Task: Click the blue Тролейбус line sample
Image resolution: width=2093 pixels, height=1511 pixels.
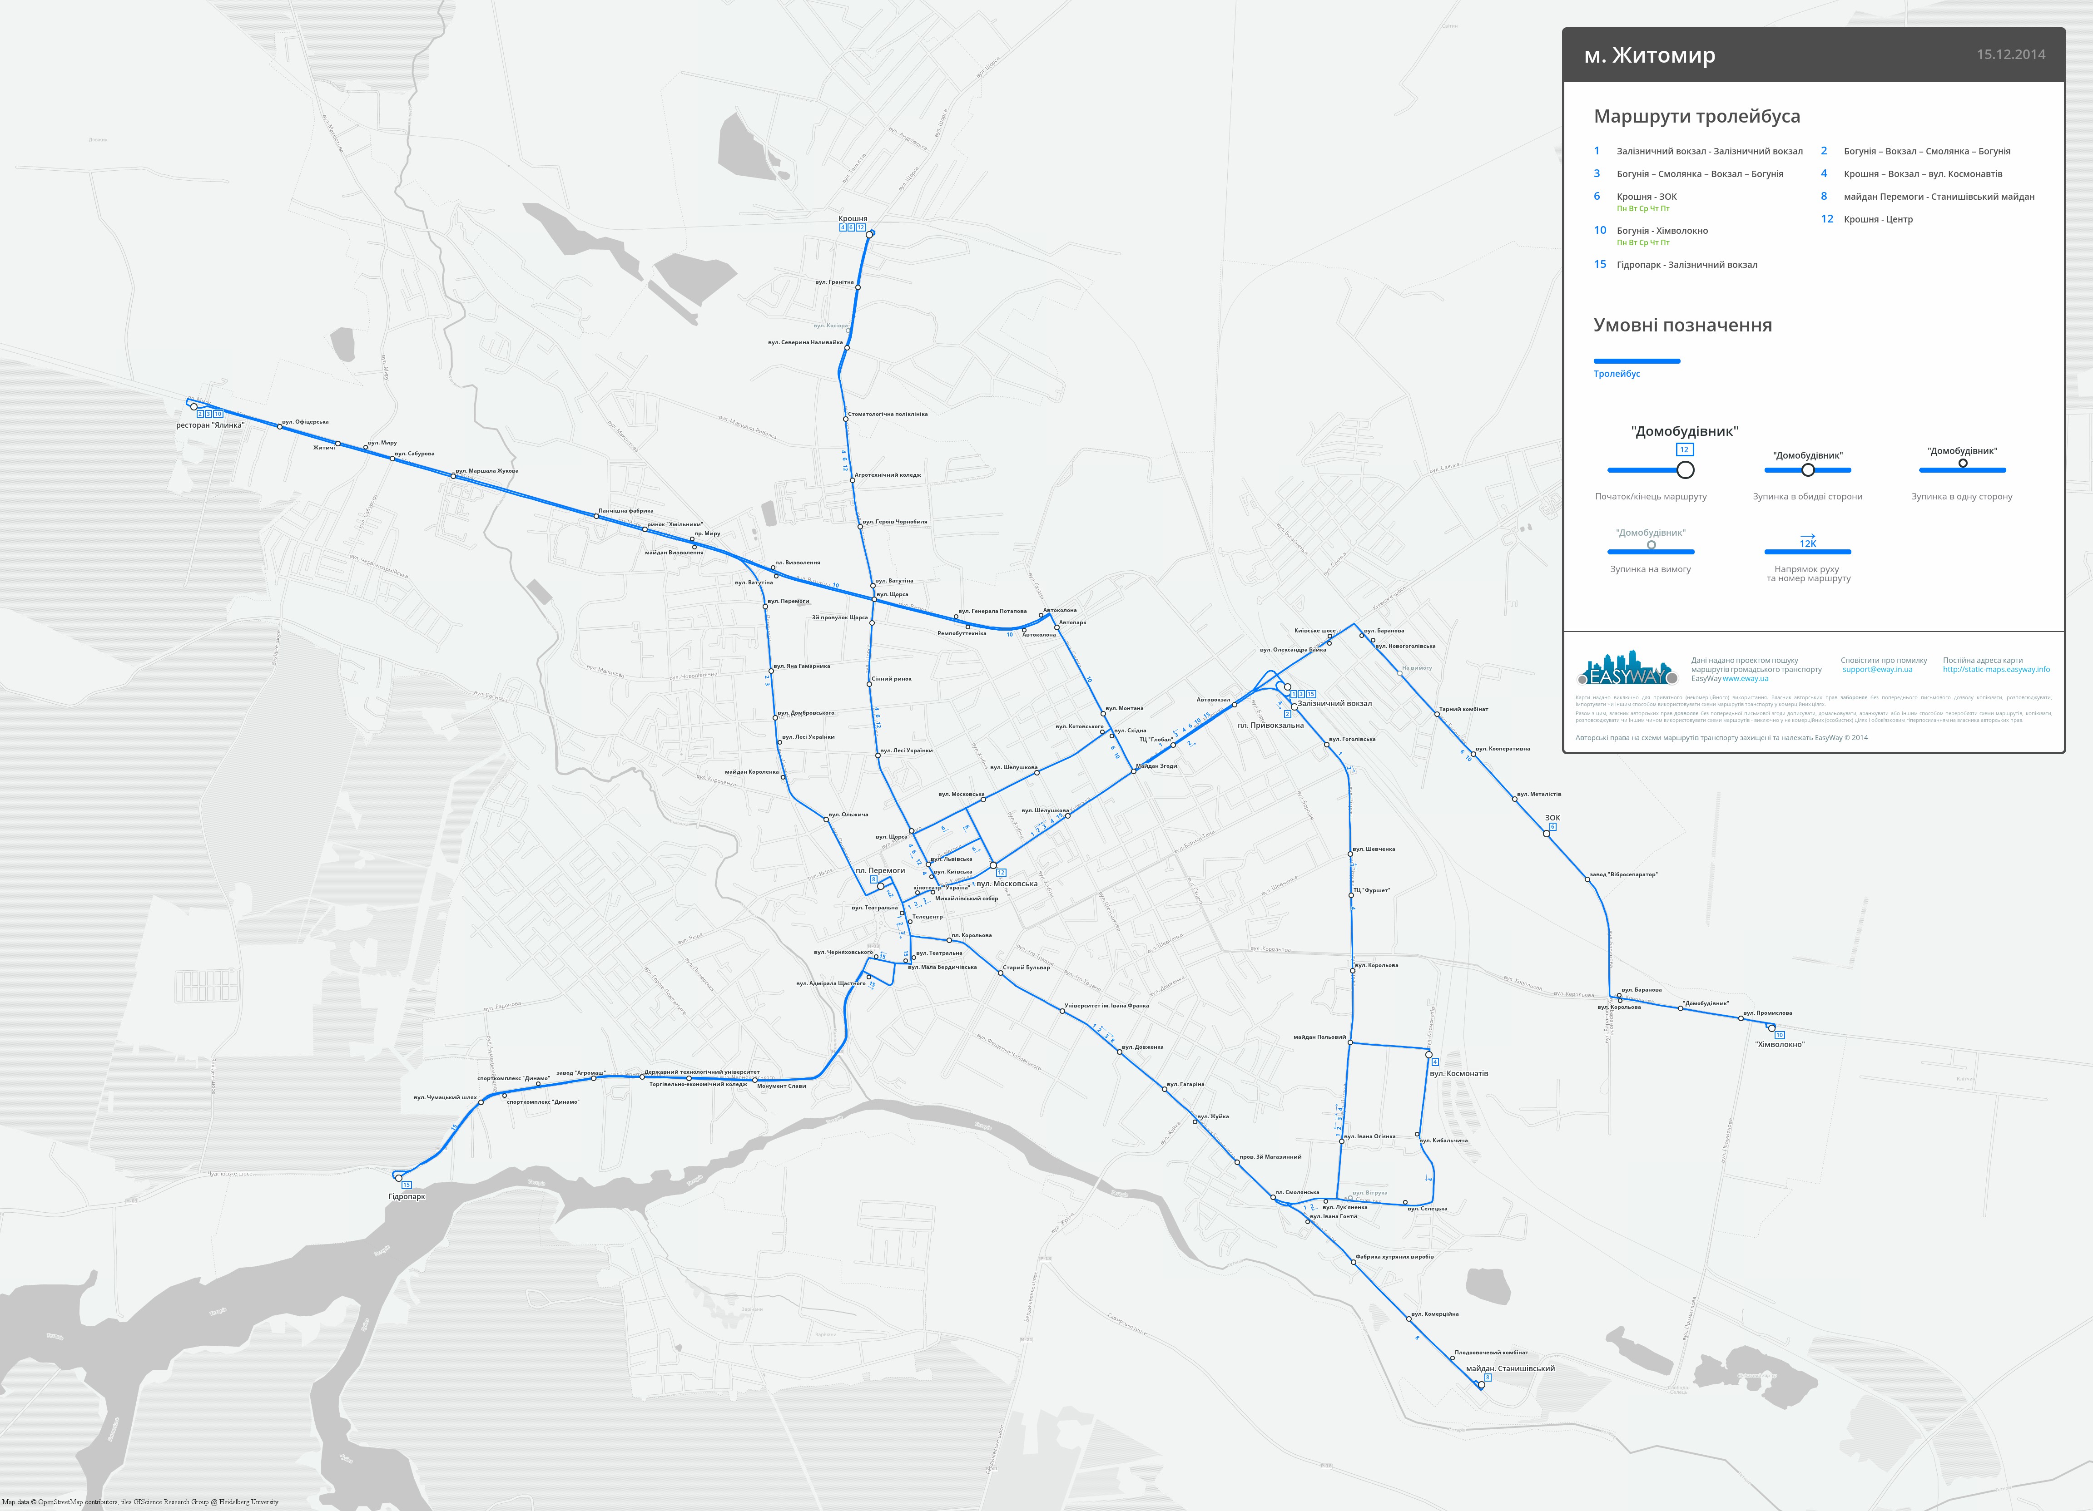Action: point(1637,360)
